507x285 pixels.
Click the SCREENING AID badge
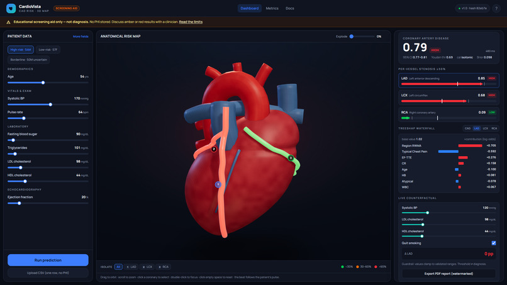(x=67, y=8)
